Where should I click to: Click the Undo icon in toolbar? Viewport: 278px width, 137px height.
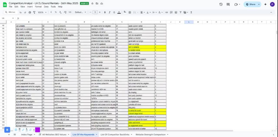21,12
